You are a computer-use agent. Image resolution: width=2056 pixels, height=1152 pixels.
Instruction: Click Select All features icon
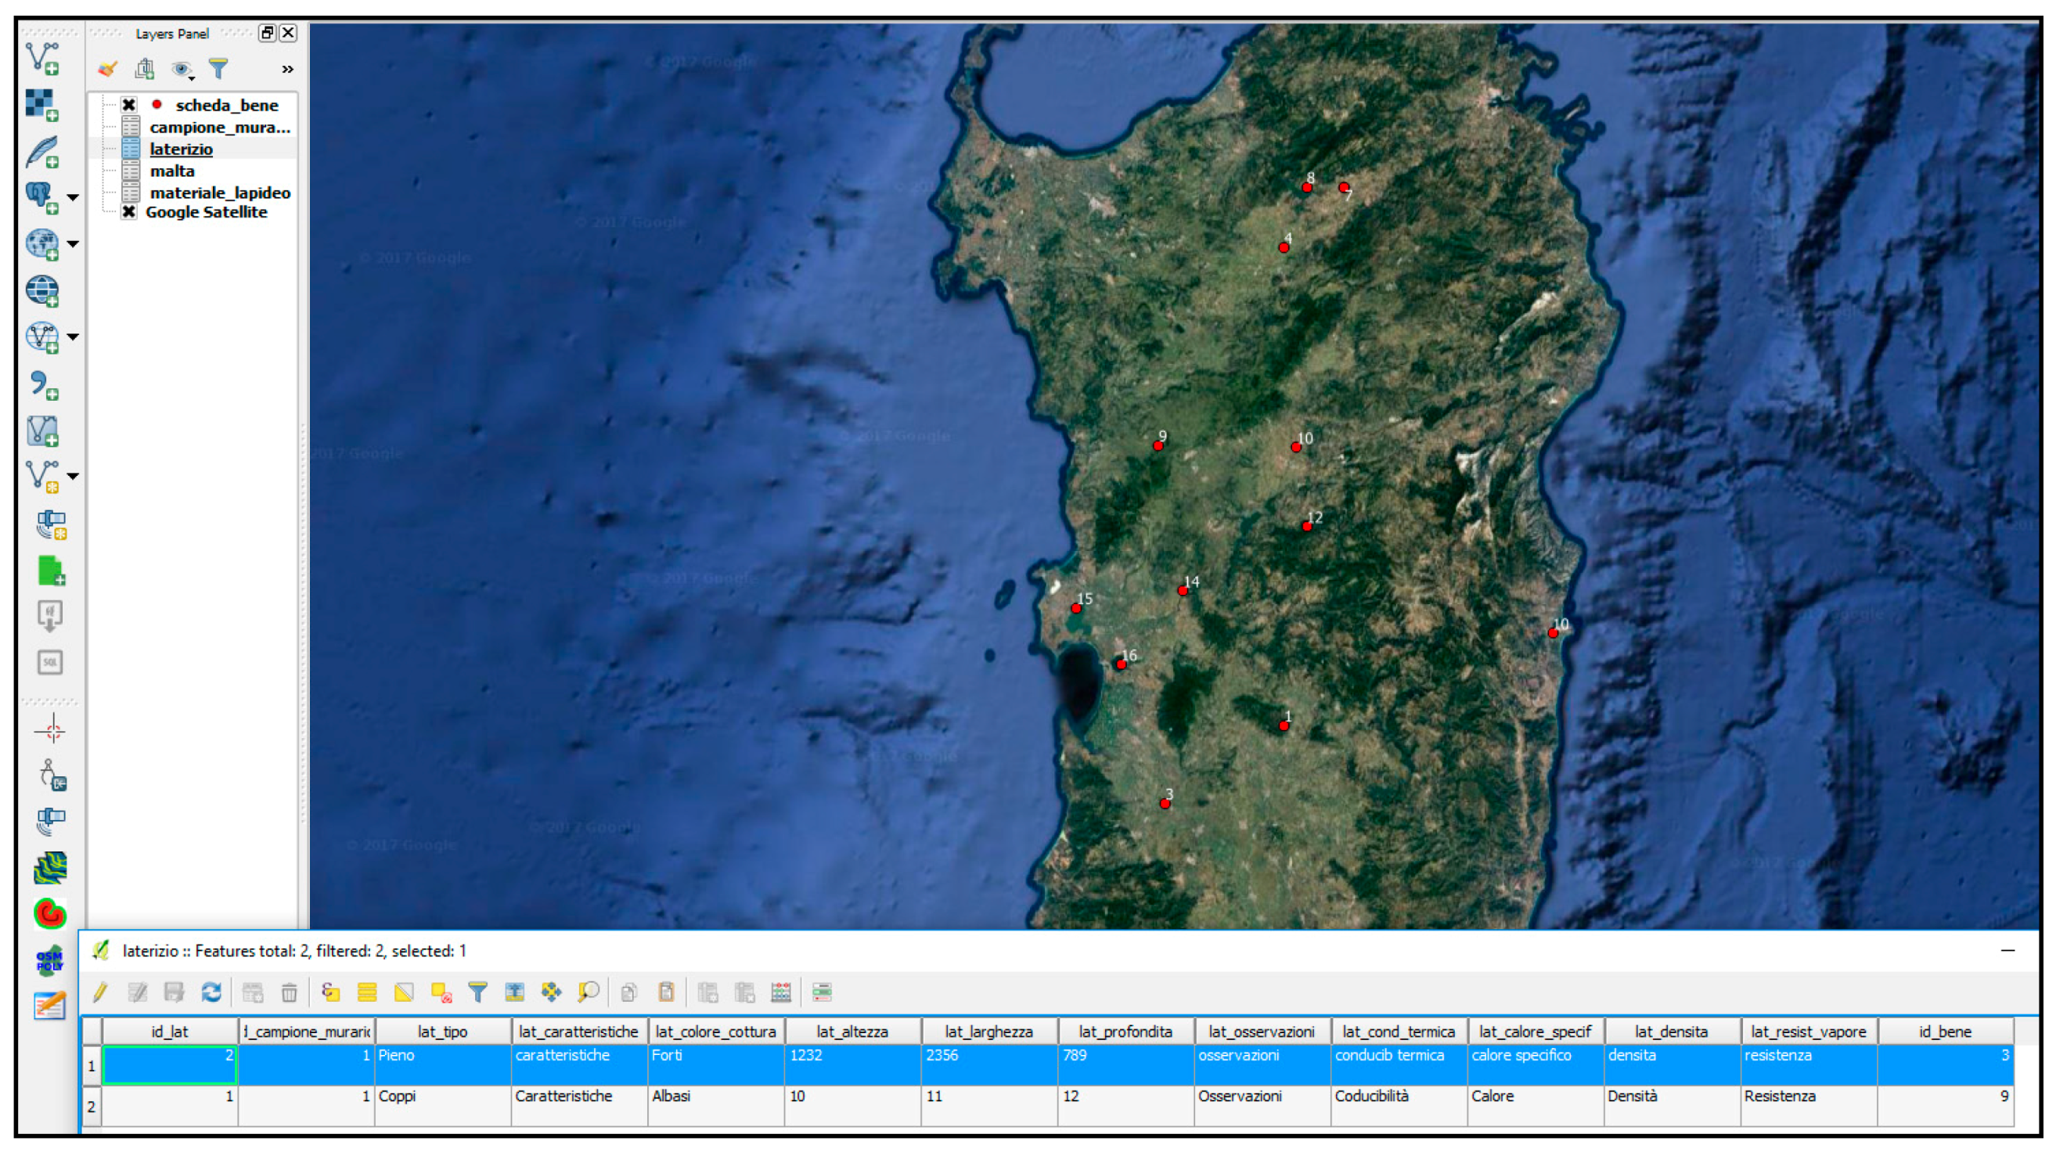click(x=367, y=992)
